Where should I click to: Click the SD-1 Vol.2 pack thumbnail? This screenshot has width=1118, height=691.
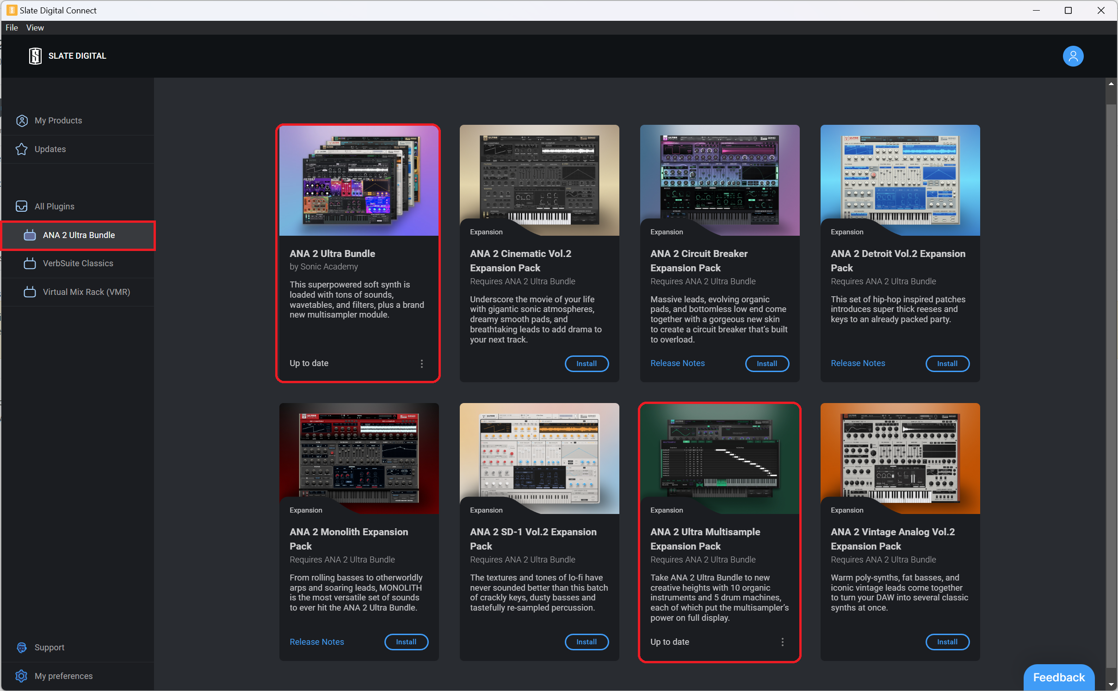point(539,459)
